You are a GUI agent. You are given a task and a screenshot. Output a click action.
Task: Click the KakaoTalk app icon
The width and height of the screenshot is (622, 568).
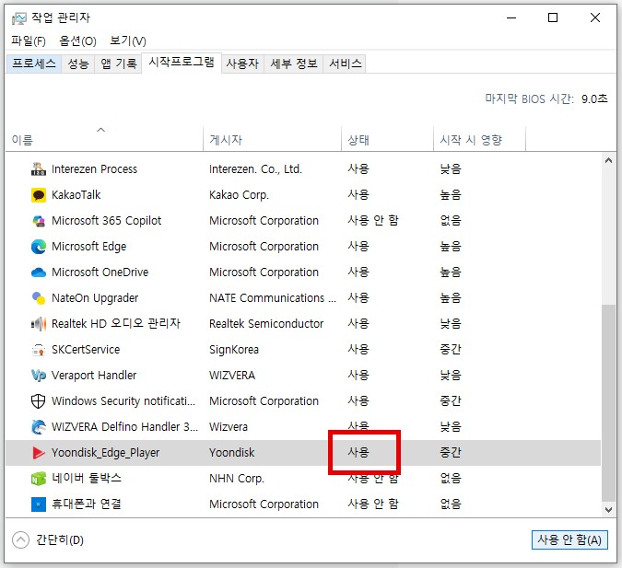[x=39, y=195]
